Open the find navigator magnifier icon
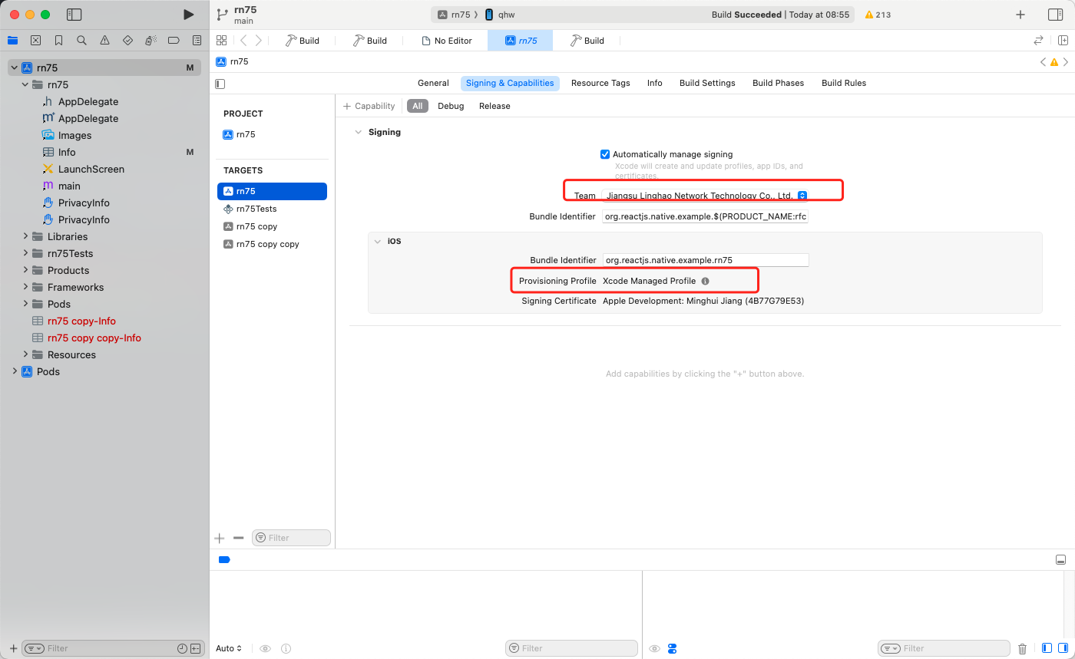 tap(81, 41)
